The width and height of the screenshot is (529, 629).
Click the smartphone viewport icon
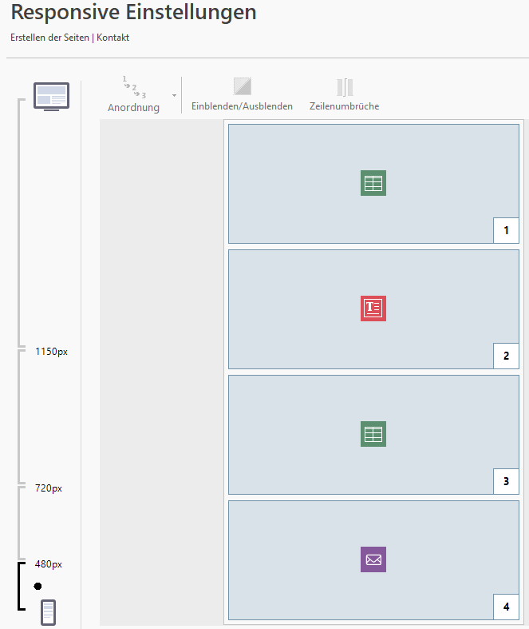pos(48,612)
